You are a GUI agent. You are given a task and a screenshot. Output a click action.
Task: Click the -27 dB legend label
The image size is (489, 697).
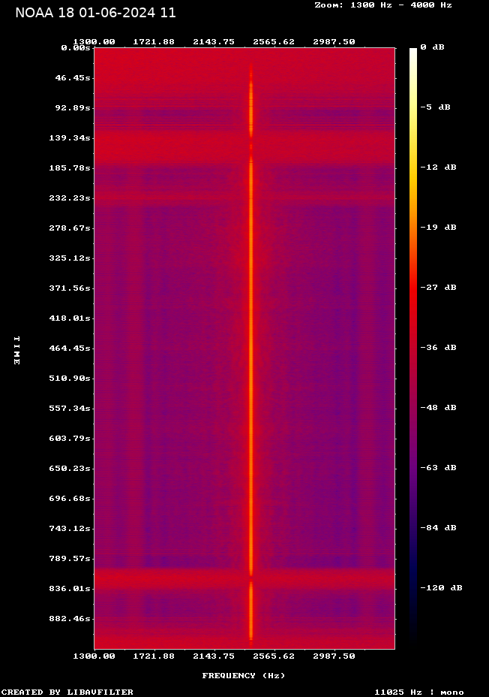(438, 288)
